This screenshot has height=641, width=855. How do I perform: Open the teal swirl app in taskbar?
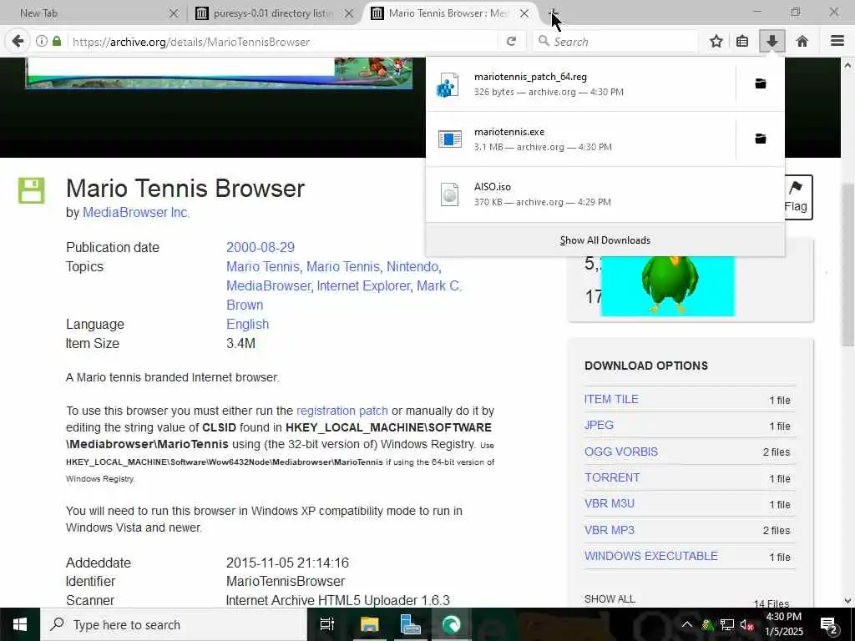point(451,624)
